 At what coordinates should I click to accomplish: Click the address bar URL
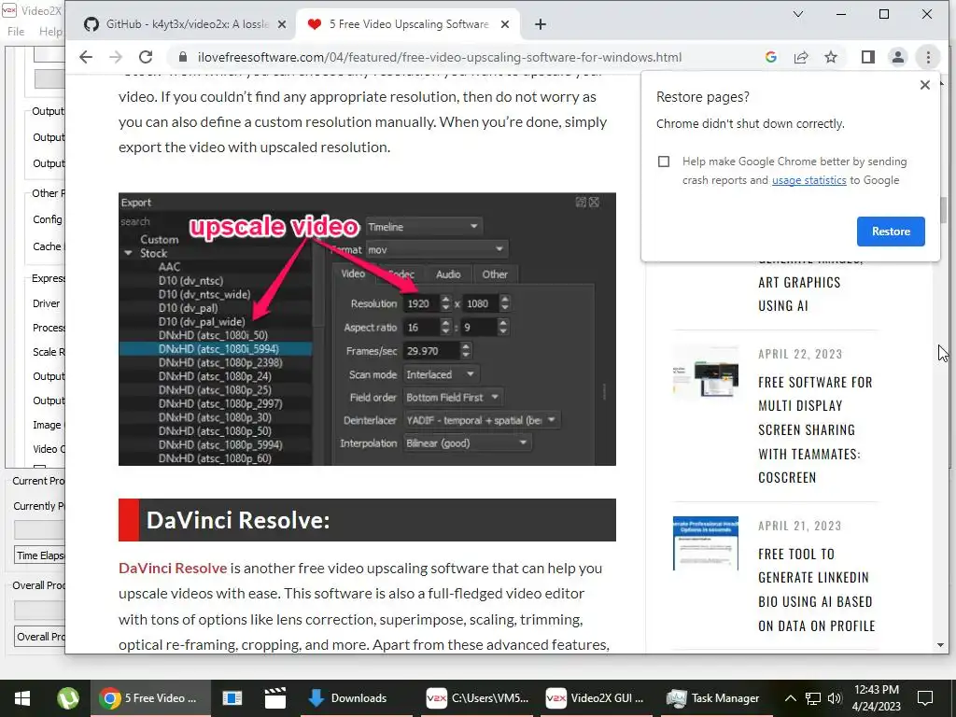point(440,57)
